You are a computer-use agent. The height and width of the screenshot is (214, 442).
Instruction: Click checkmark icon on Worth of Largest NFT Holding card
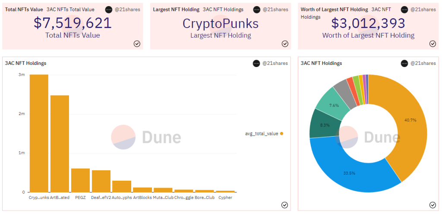(433, 44)
